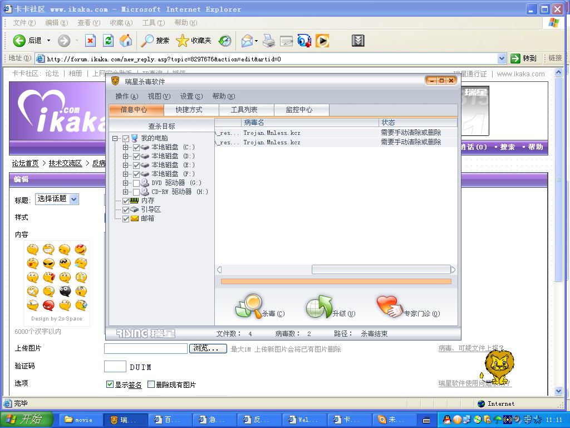Click the IE Edit page toolbar icon
This screenshot has width=570, height=428.
(x=287, y=41)
